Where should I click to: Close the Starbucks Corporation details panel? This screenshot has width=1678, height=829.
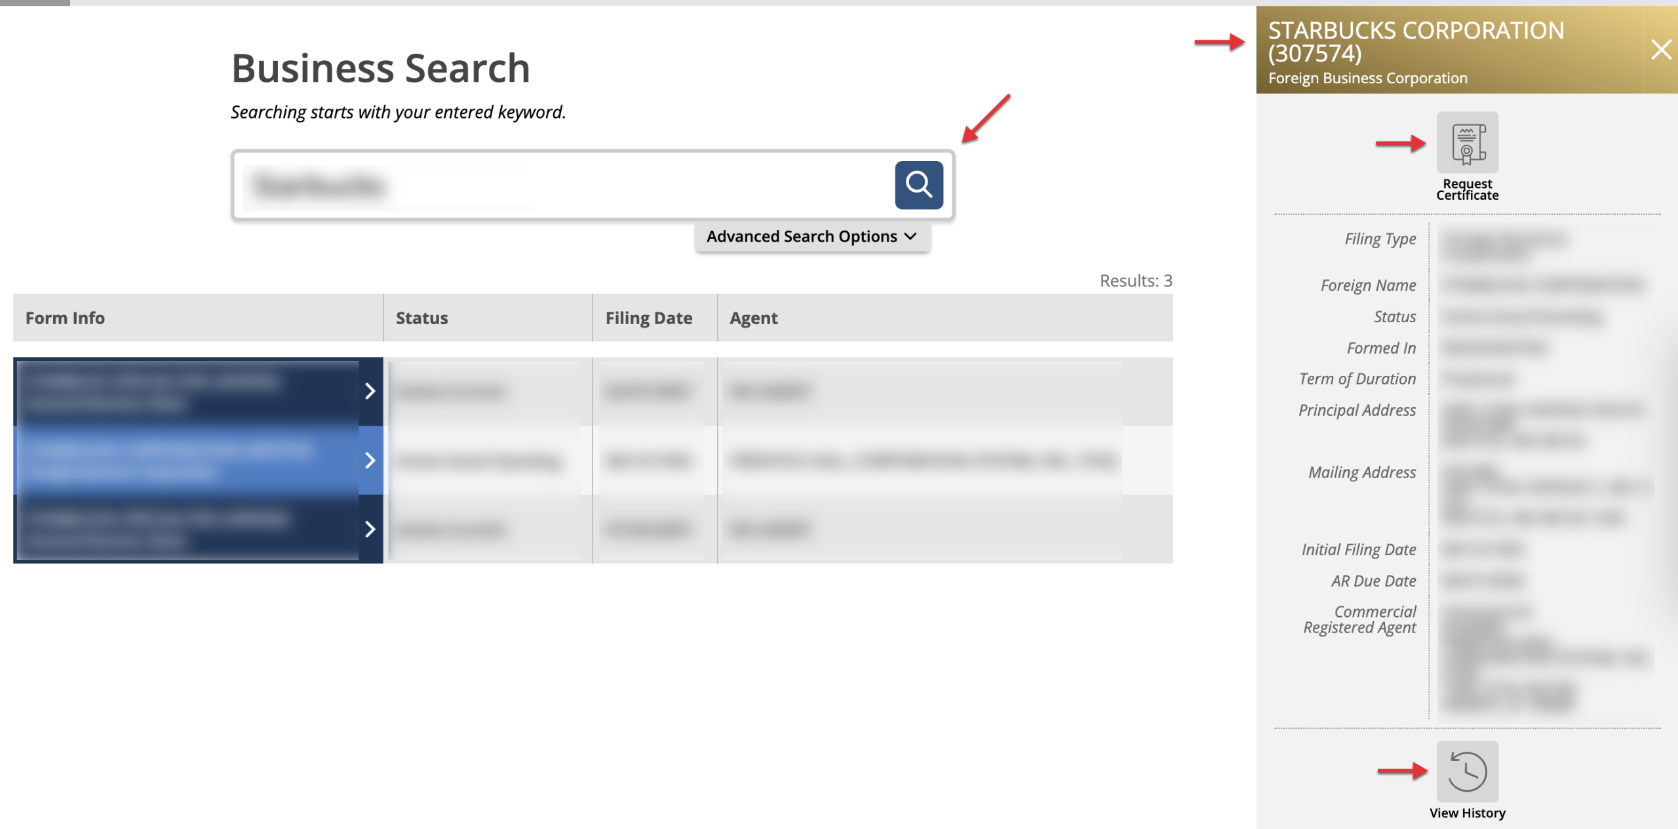(1660, 50)
